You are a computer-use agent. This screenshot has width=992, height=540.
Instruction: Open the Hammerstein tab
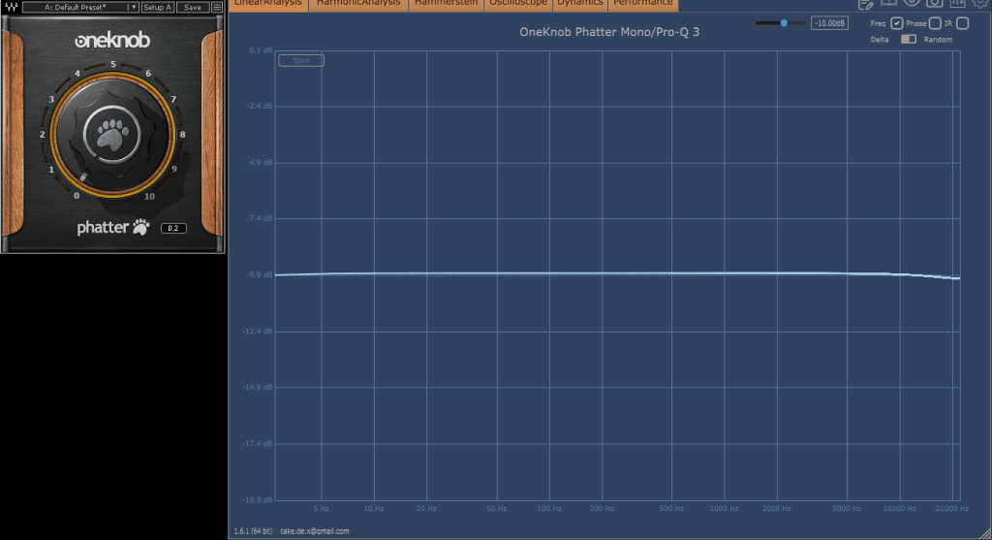[x=446, y=4]
